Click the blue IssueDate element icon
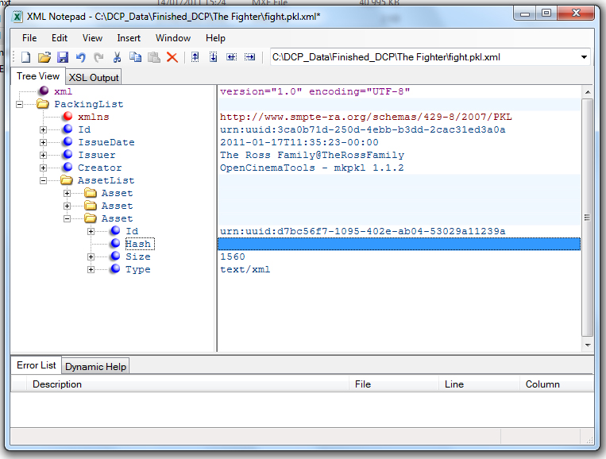606x459 pixels. [x=68, y=141]
